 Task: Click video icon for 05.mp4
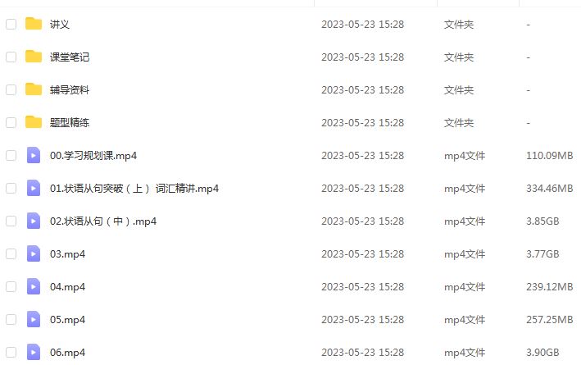coord(34,319)
